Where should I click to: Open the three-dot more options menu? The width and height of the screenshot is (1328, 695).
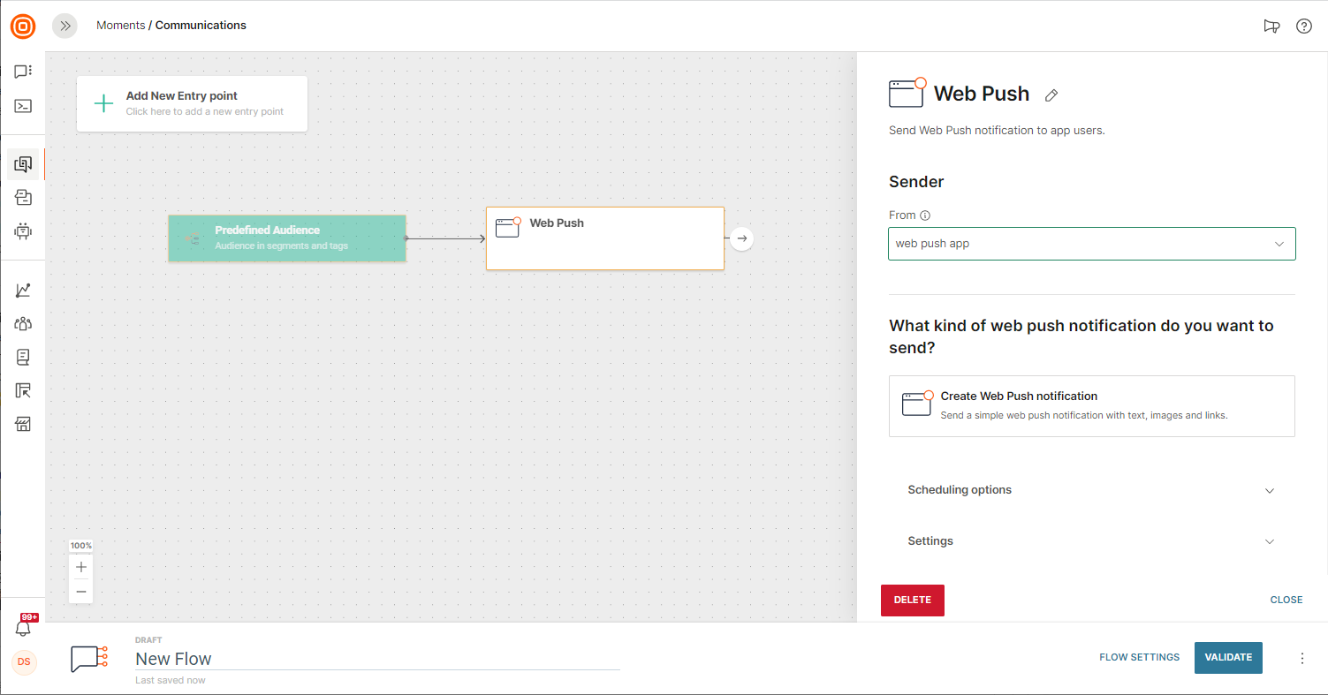pos(1301,658)
